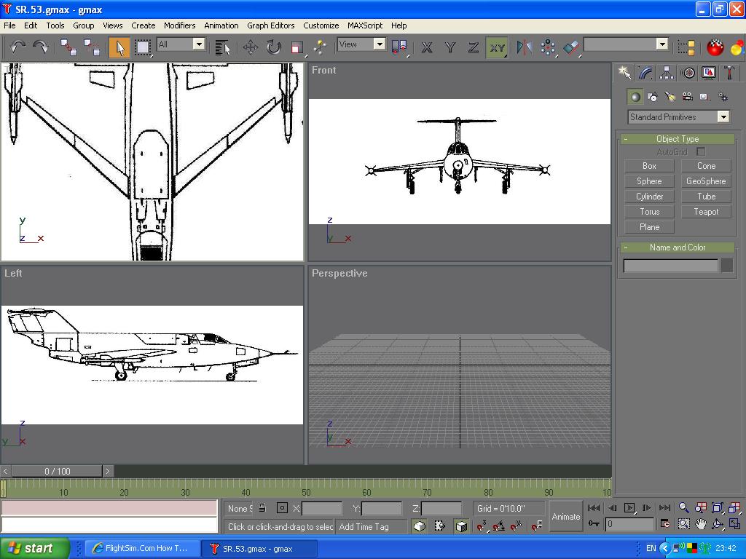Open the Graph Editors menu
Screen dimensions: 746x559
pyautogui.click(x=270, y=25)
